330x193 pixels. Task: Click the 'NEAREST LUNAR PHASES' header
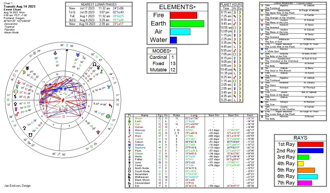click(x=99, y=4)
